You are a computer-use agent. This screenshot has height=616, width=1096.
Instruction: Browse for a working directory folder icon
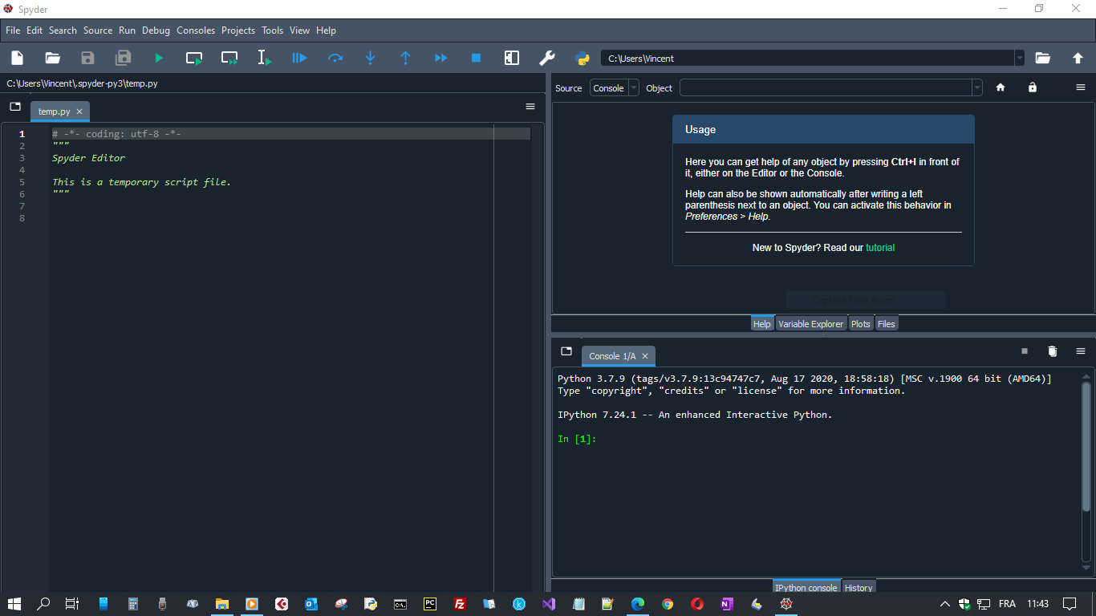click(1042, 58)
